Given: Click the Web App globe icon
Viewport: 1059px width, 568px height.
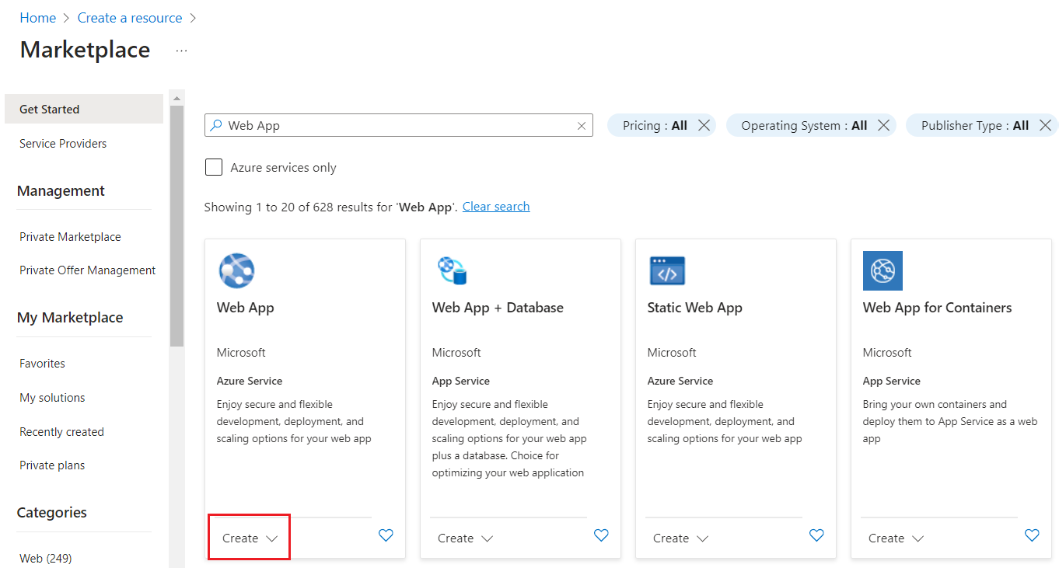Looking at the screenshot, I should [237, 270].
